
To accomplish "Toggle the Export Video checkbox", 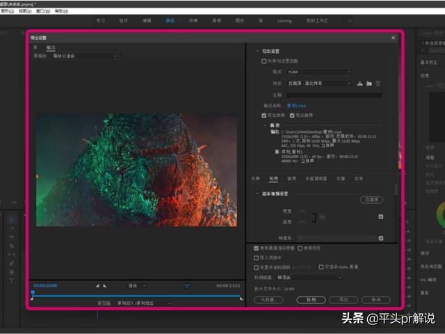I will point(264,116).
